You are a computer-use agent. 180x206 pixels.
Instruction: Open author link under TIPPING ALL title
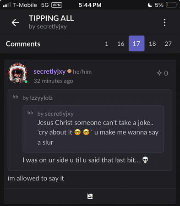click(48, 27)
